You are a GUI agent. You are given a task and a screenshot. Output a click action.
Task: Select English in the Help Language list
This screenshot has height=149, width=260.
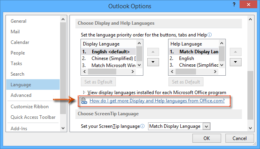click(194, 58)
